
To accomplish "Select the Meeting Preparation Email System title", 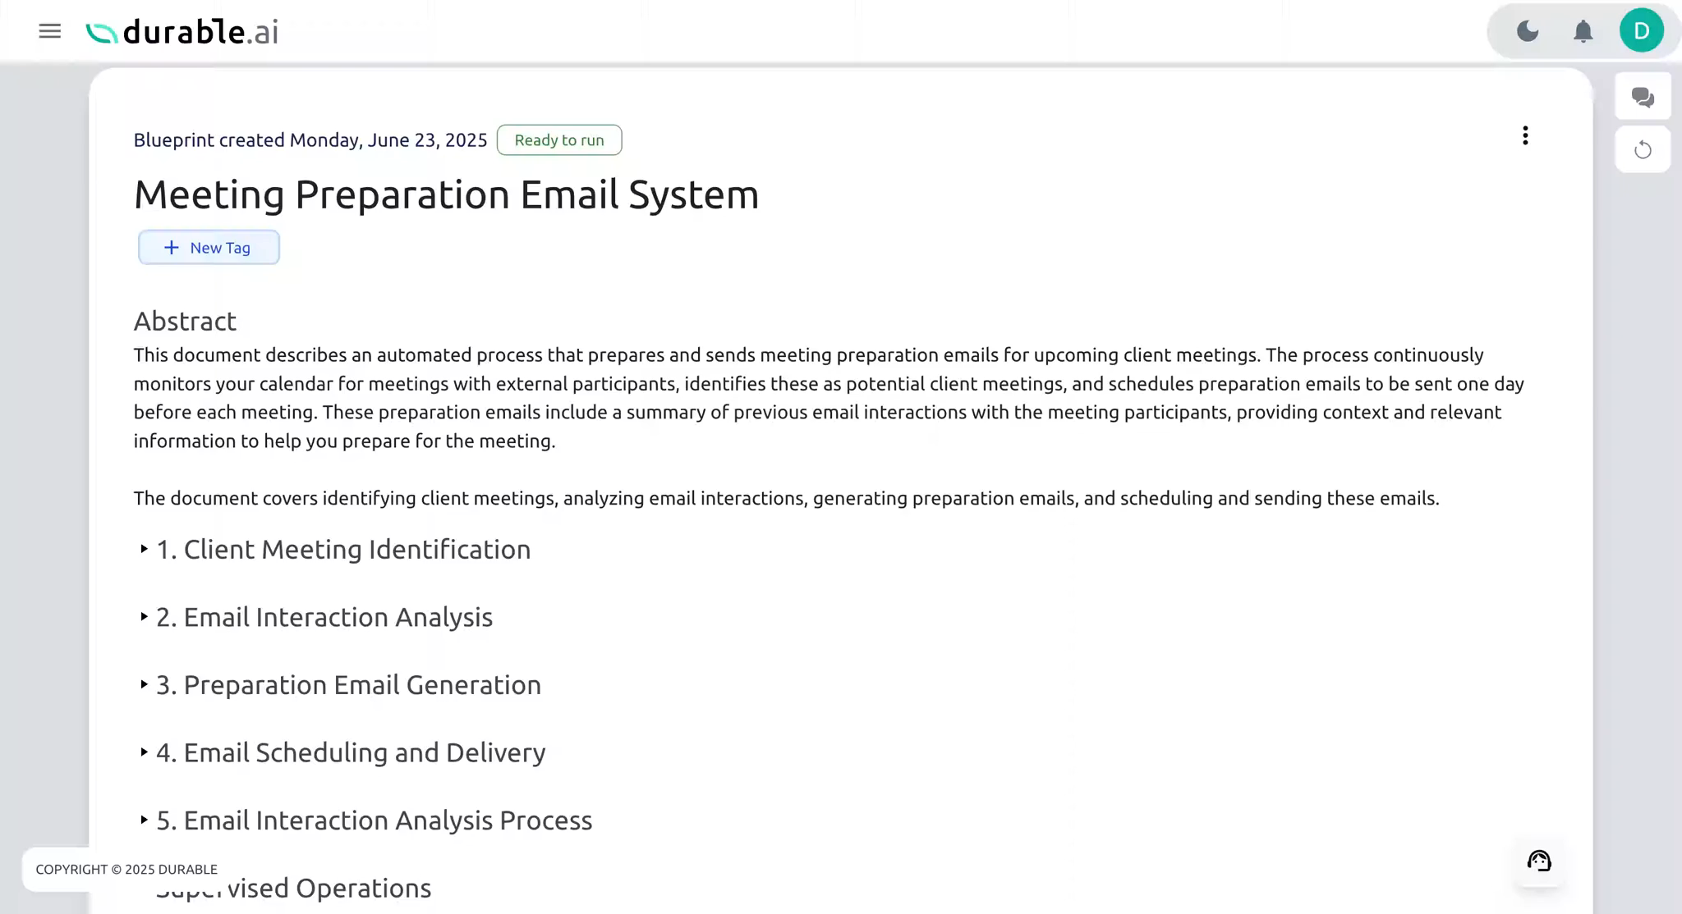I will pyautogui.click(x=446, y=195).
